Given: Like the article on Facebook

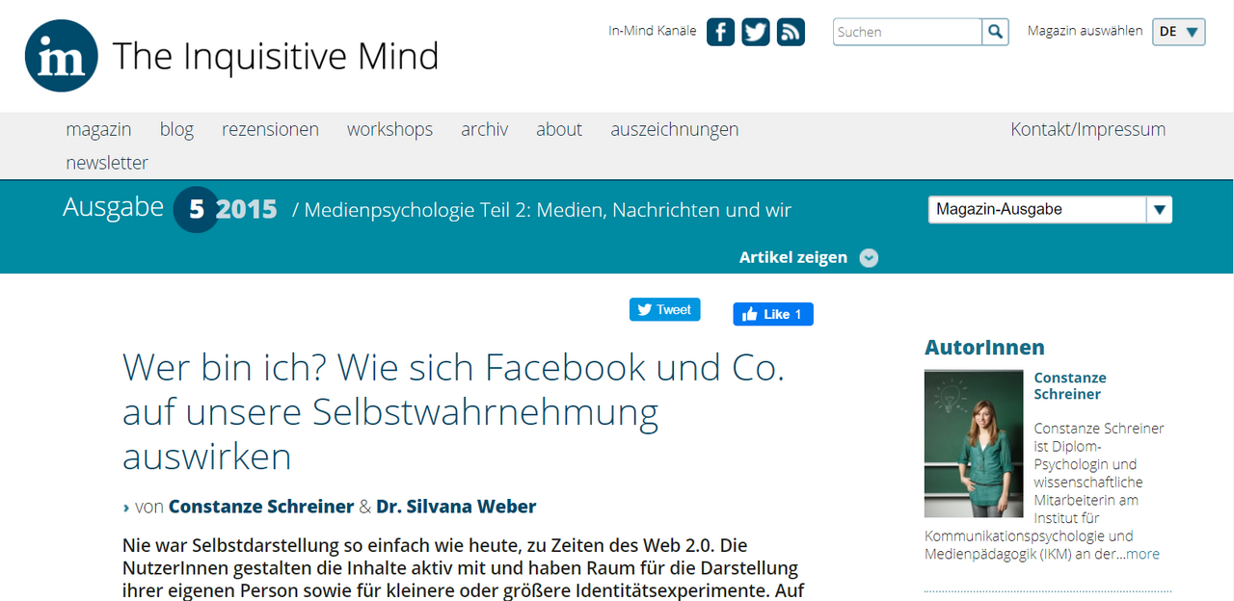Looking at the screenshot, I should tap(772, 314).
